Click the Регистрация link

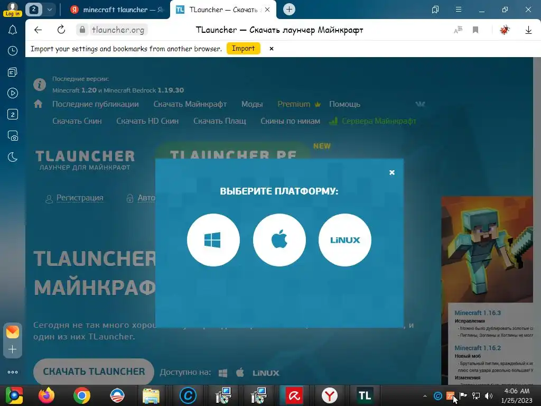tap(80, 198)
